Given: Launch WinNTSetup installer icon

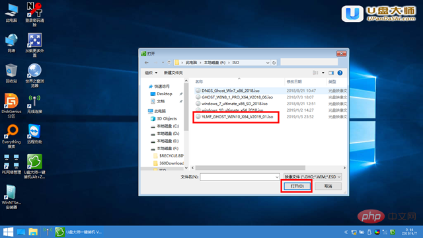Looking at the screenshot, I should [x=11, y=197].
